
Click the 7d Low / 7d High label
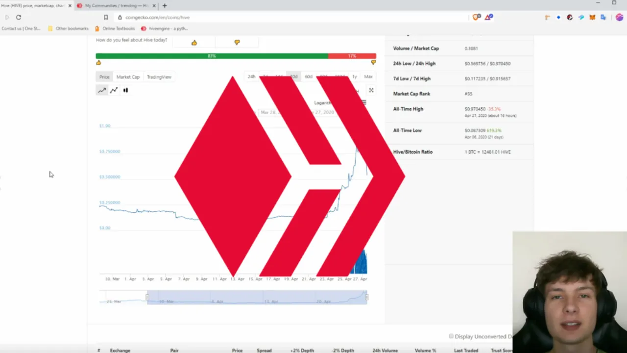(x=411, y=78)
